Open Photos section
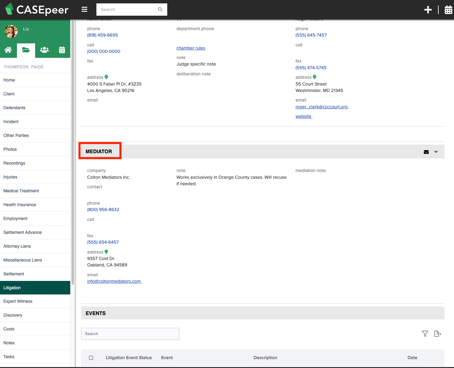Viewport: 454px width, 368px height. point(35,149)
